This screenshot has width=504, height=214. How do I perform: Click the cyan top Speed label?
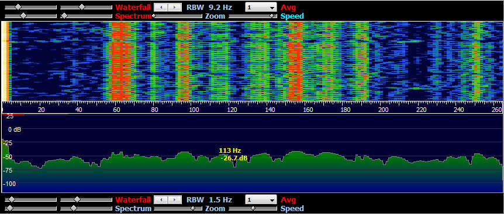pos(292,16)
